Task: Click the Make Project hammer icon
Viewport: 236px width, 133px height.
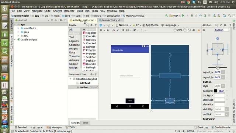Action: coord(166,16)
